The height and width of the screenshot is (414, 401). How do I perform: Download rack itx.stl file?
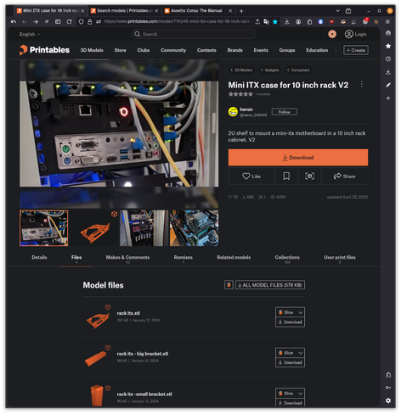[290, 322]
